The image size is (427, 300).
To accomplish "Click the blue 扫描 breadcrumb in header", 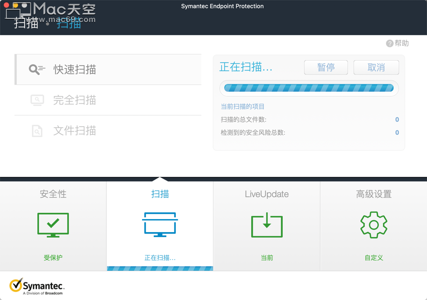I will click(69, 23).
